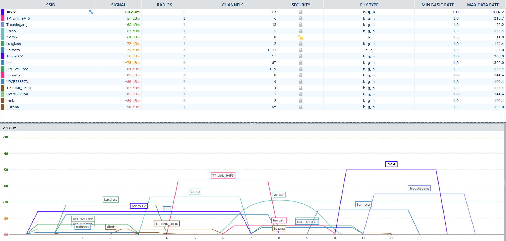
Task: Click the lock icon in the moje row
Action: coord(300,12)
